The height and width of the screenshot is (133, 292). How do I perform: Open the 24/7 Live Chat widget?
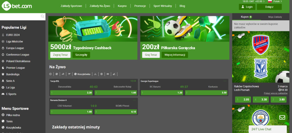pyautogui.click(x=268, y=129)
